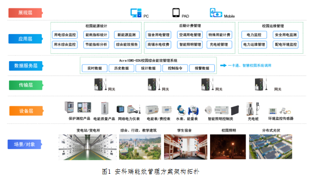Viewport: 315px width, 177px height.
Task: Select the first 网关 gateway device icon
Action: tap(100, 84)
